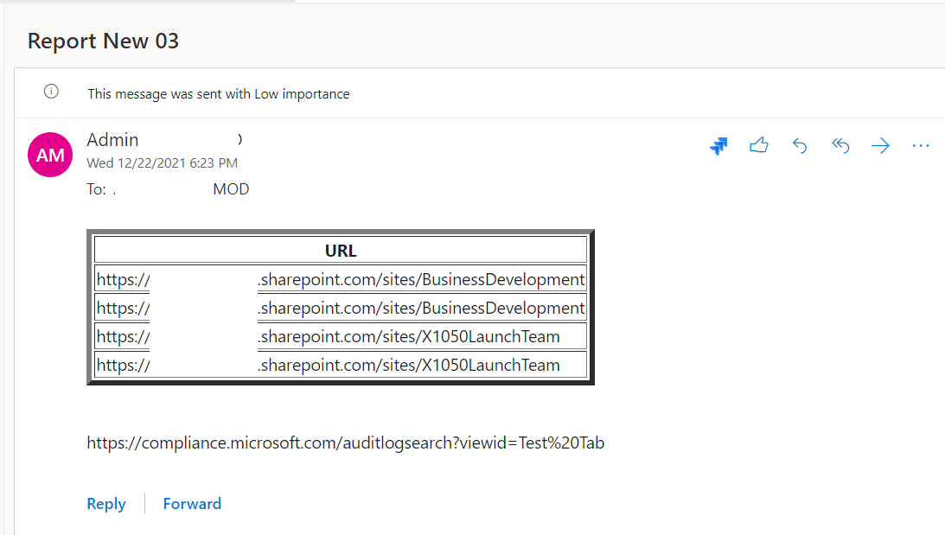Click the Forward arrow icon
The height and width of the screenshot is (535, 945).
pos(880,146)
